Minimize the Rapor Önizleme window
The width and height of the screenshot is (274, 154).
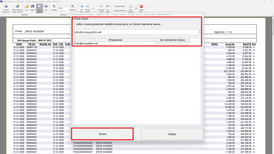tap(259, 1)
